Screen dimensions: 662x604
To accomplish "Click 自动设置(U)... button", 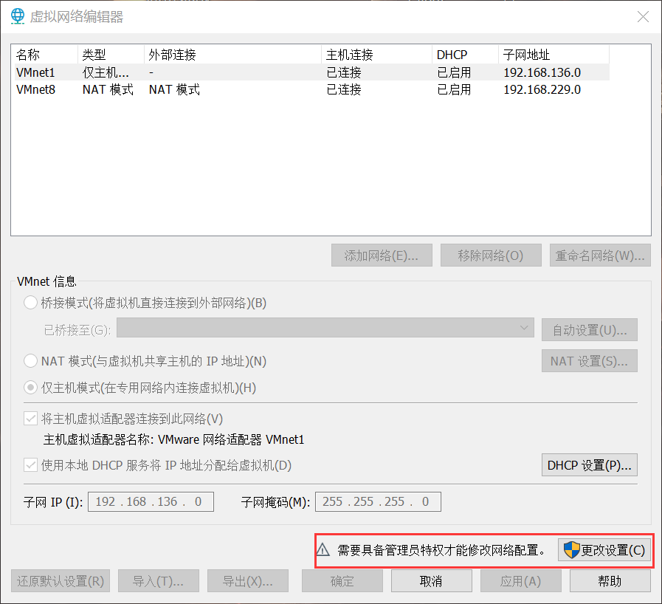I will click(x=590, y=329).
